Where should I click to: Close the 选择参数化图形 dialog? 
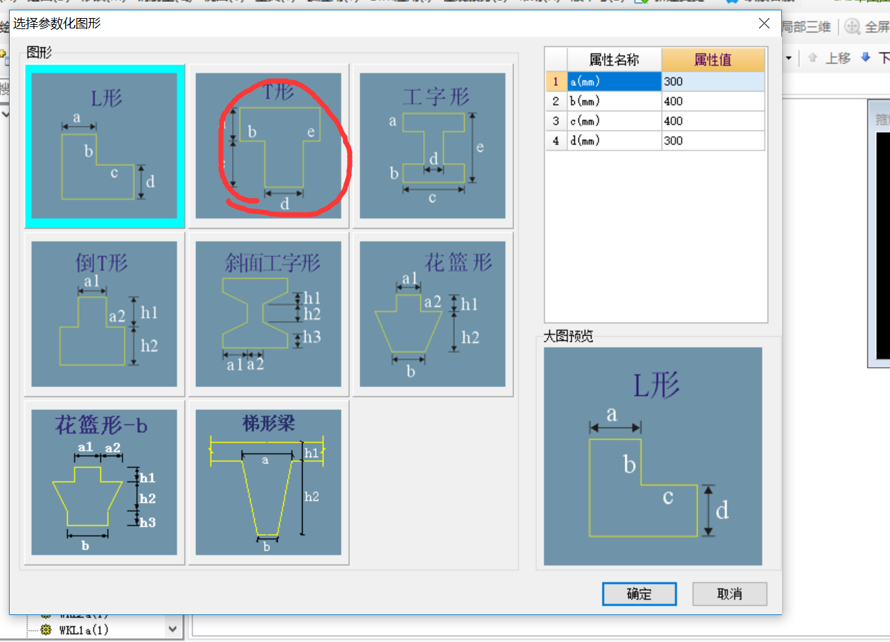(764, 24)
